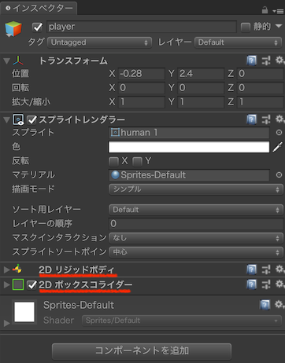The image size is (285, 363).
Task: Click the トランスフォーム header title
Action: point(73,61)
